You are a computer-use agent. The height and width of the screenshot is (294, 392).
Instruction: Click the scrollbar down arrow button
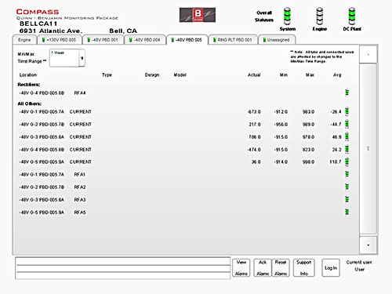(x=368, y=245)
